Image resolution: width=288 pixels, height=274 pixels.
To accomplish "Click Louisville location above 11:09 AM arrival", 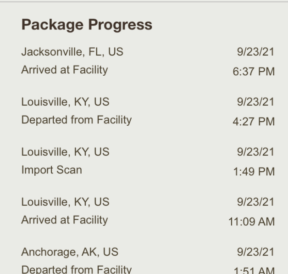I will tap(66, 202).
